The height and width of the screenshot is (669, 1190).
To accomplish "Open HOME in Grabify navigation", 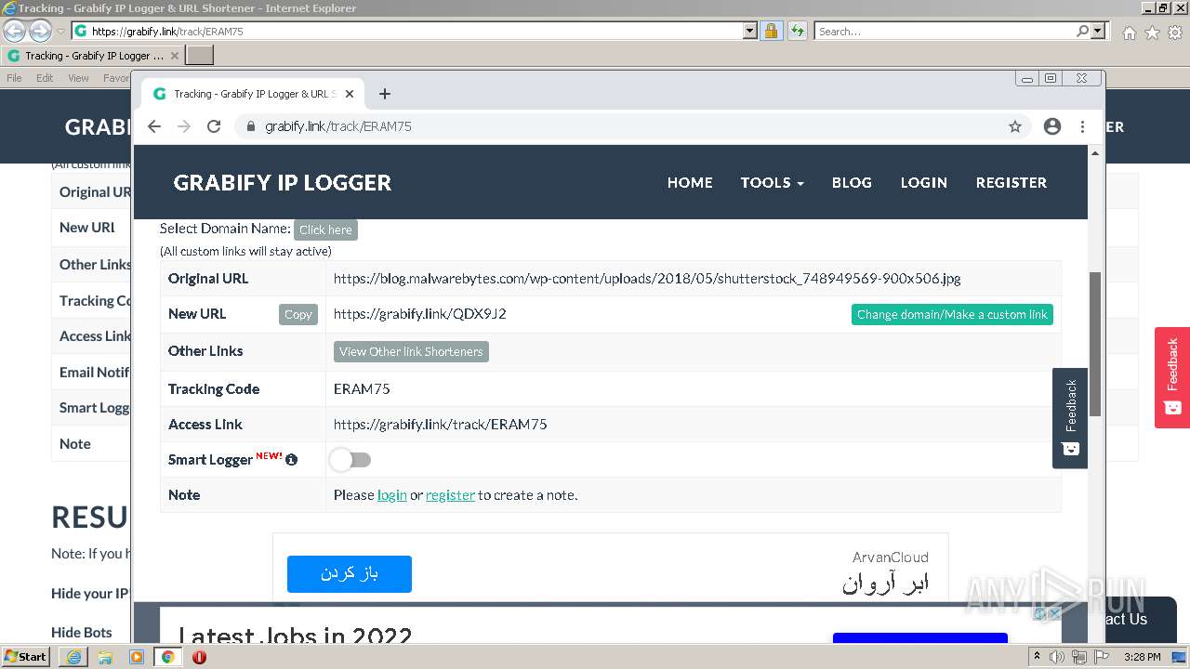I will click(690, 182).
